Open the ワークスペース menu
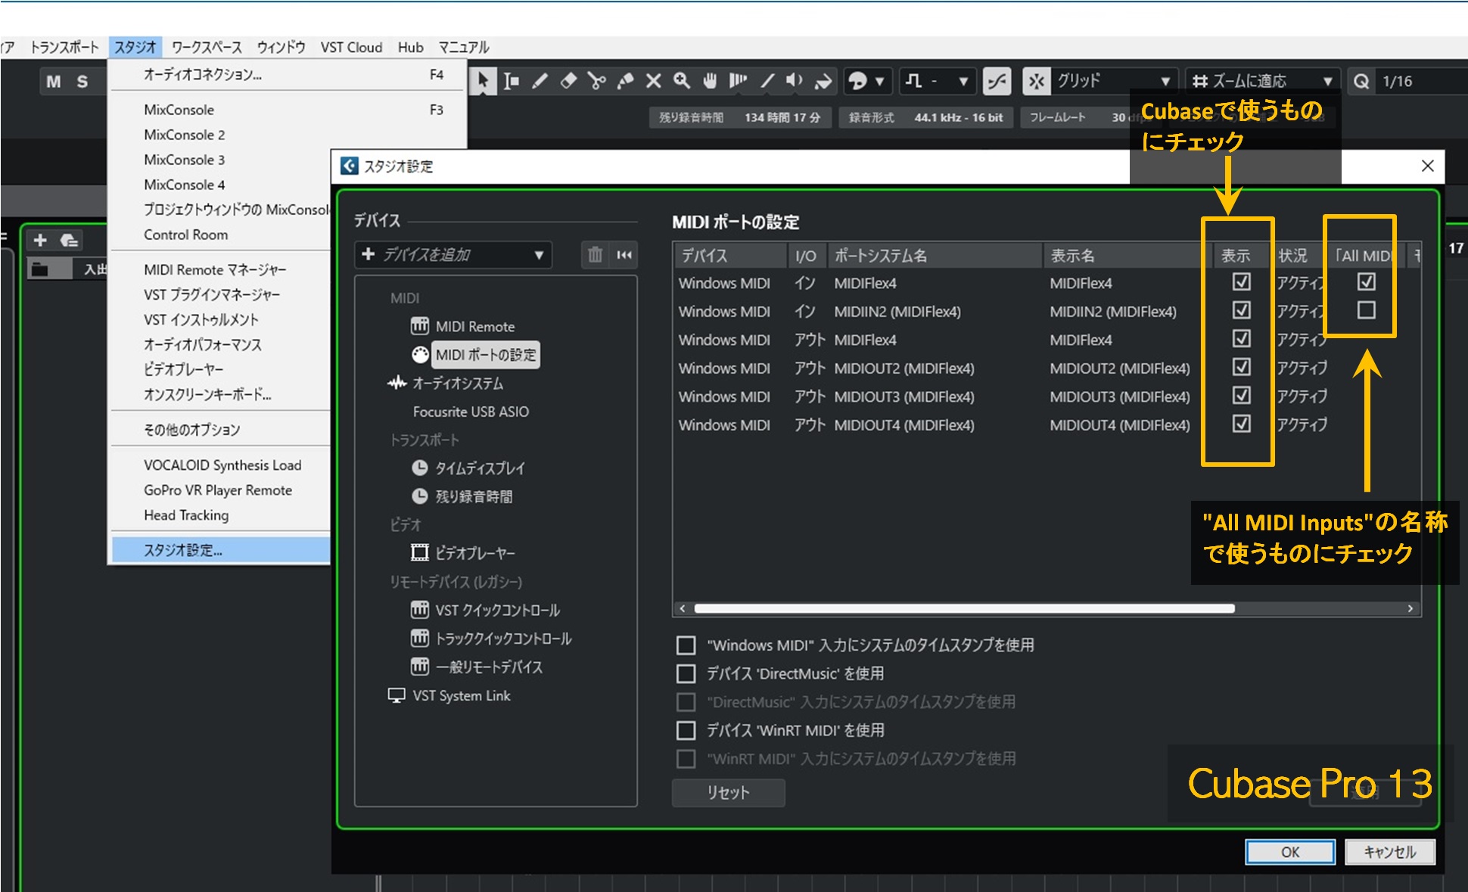Image resolution: width=1468 pixels, height=892 pixels. [x=207, y=47]
